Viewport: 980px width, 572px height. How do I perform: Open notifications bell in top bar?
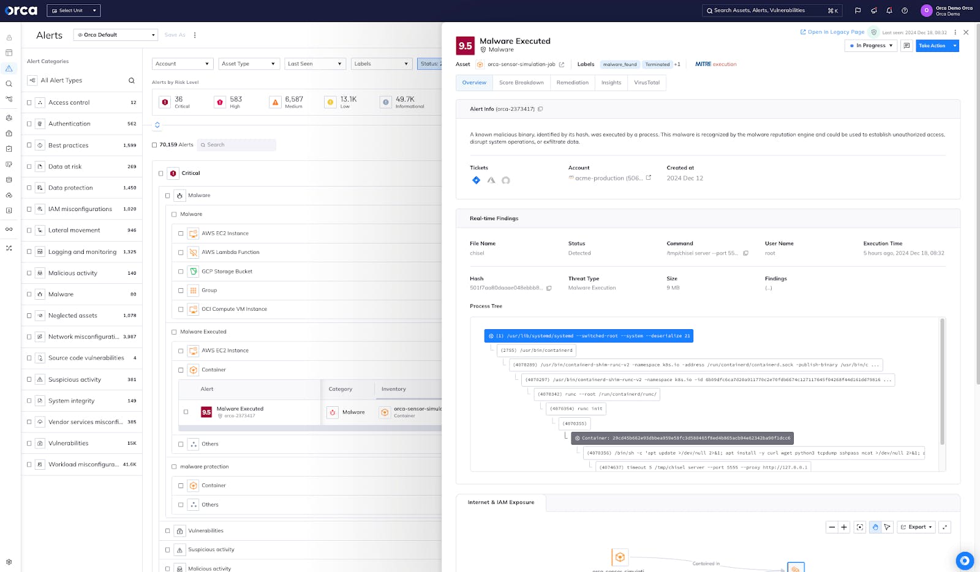tap(889, 10)
